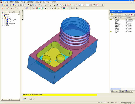
Task: Click the New document icon
Action: point(2,5)
